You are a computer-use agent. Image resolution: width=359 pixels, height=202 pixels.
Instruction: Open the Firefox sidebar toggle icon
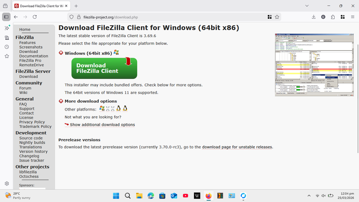point(6,17)
